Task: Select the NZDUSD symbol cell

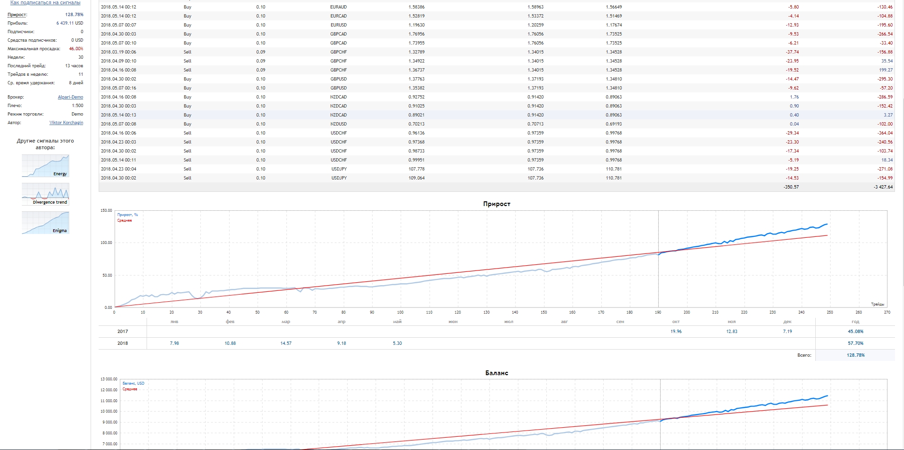Action: coord(339,124)
